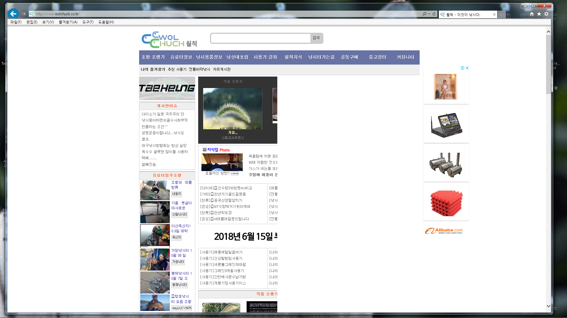Open the 도움말(H) menu
Screen dimensions: 567x318
tap(106, 22)
